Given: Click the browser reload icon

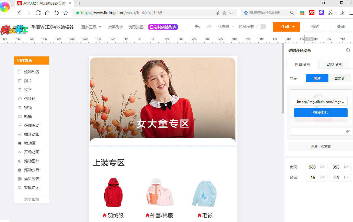Looking at the screenshot, I should (38, 13).
